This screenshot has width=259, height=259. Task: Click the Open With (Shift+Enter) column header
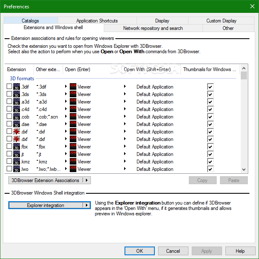[151, 69]
